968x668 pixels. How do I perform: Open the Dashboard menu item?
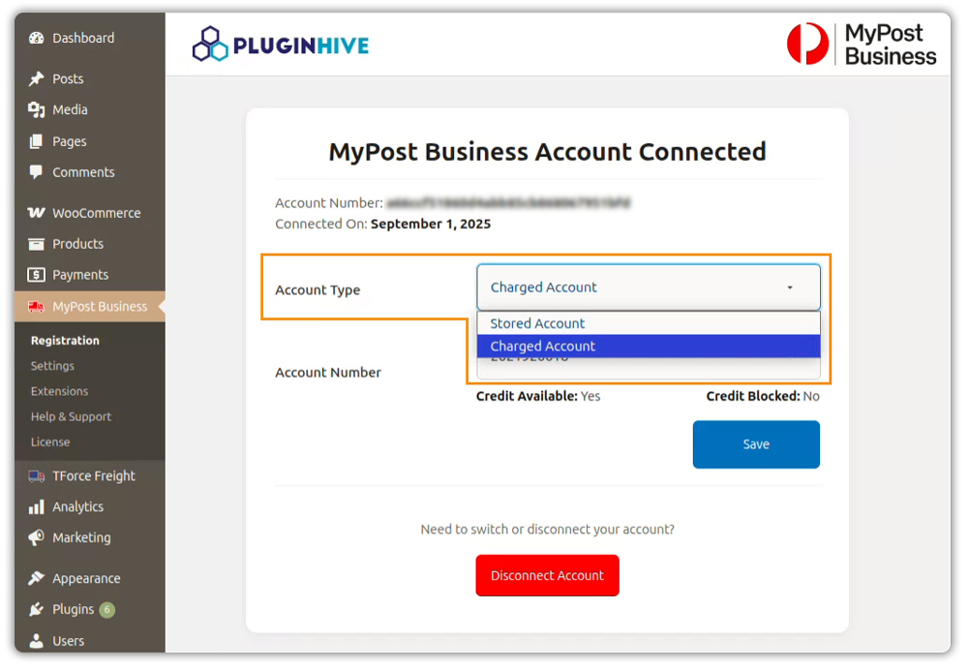[x=89, y=39]
